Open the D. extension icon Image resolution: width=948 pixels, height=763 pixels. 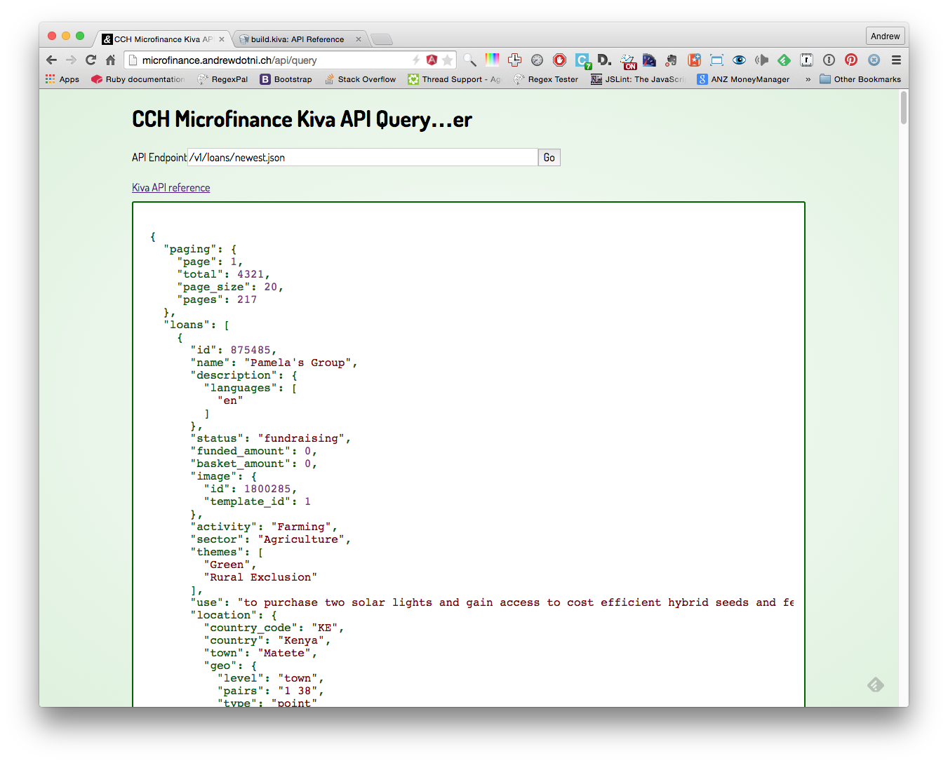coord(604,60)
